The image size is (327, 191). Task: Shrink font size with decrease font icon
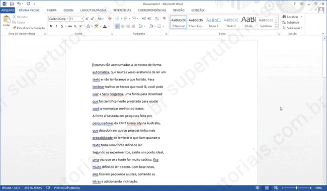pos(93,19)
